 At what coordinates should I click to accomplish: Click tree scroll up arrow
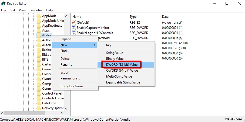pos(66,16)
